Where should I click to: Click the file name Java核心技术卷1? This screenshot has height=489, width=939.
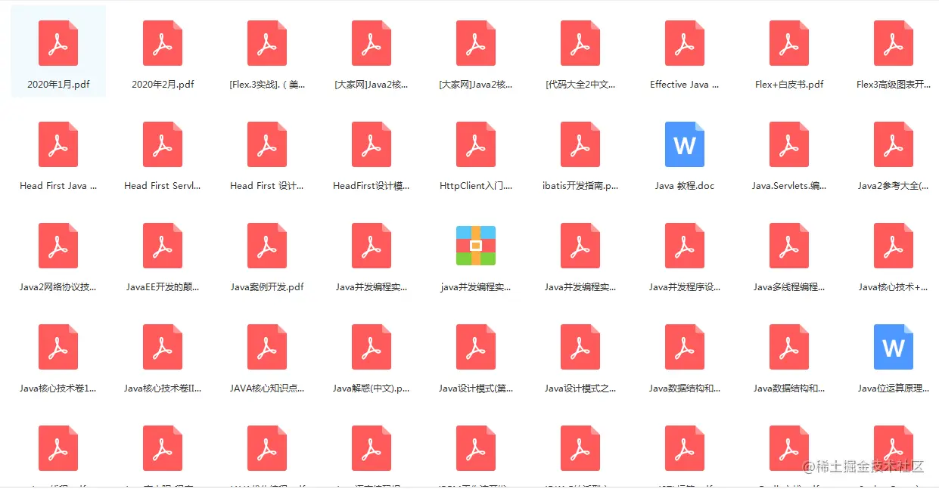coord(58,388)
